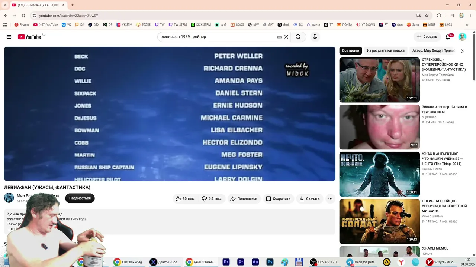Open the YT DOWN bookmark

tap(366, 25)
